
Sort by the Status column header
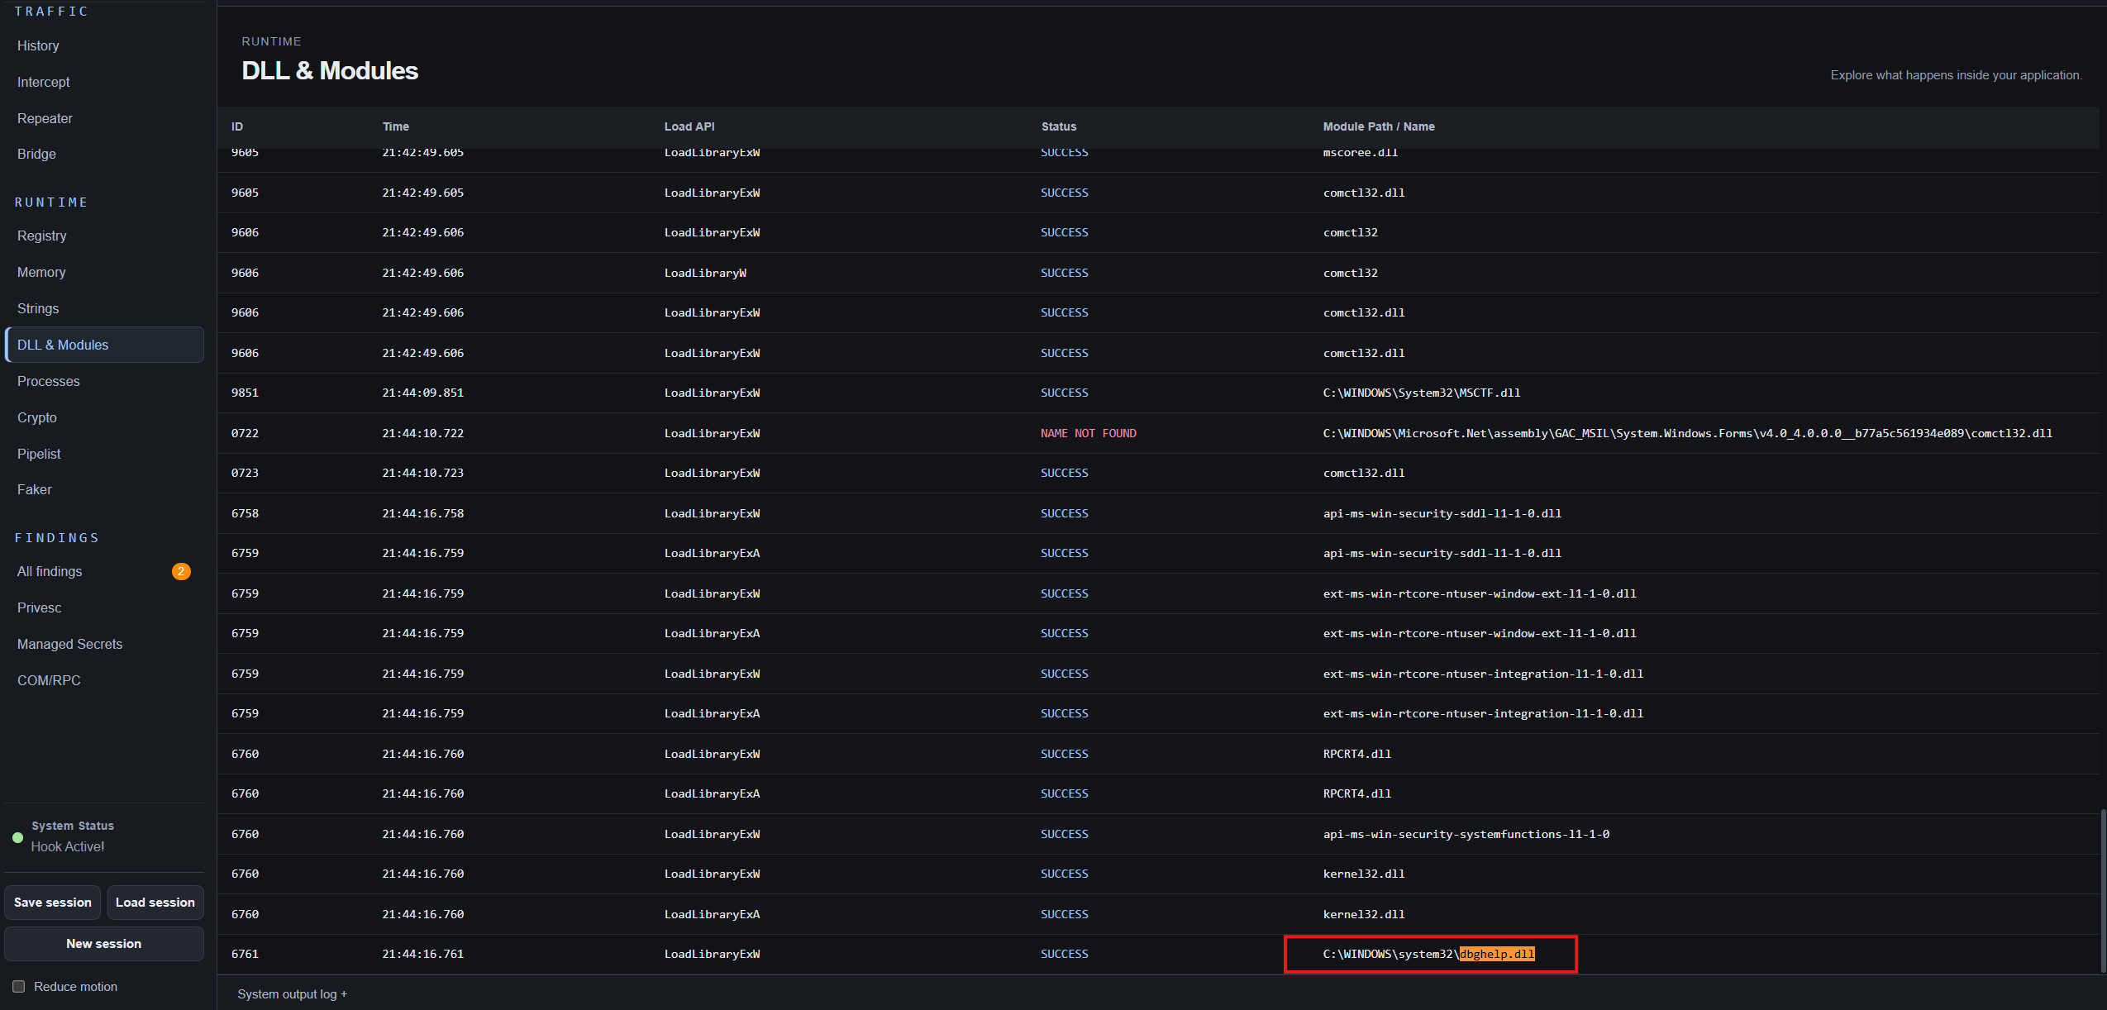(1059, 126)
